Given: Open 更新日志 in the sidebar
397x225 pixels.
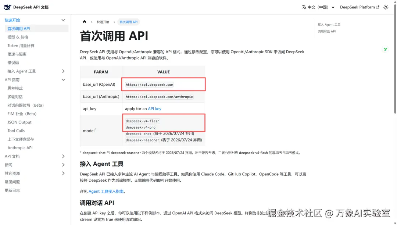Looking at the screenshot, I should [12, 190].
